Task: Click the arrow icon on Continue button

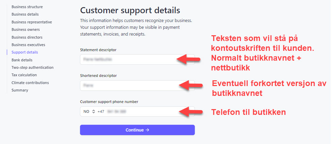Action: point(147,130)
